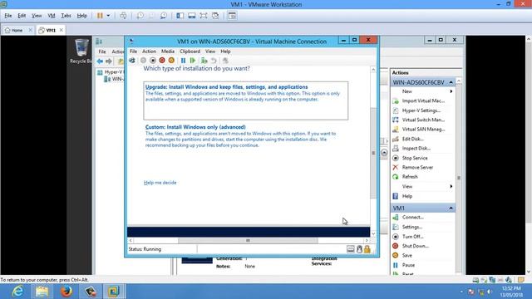Enter VMware full screen mode icon
The image size is (532, 299).
(203, 16)
